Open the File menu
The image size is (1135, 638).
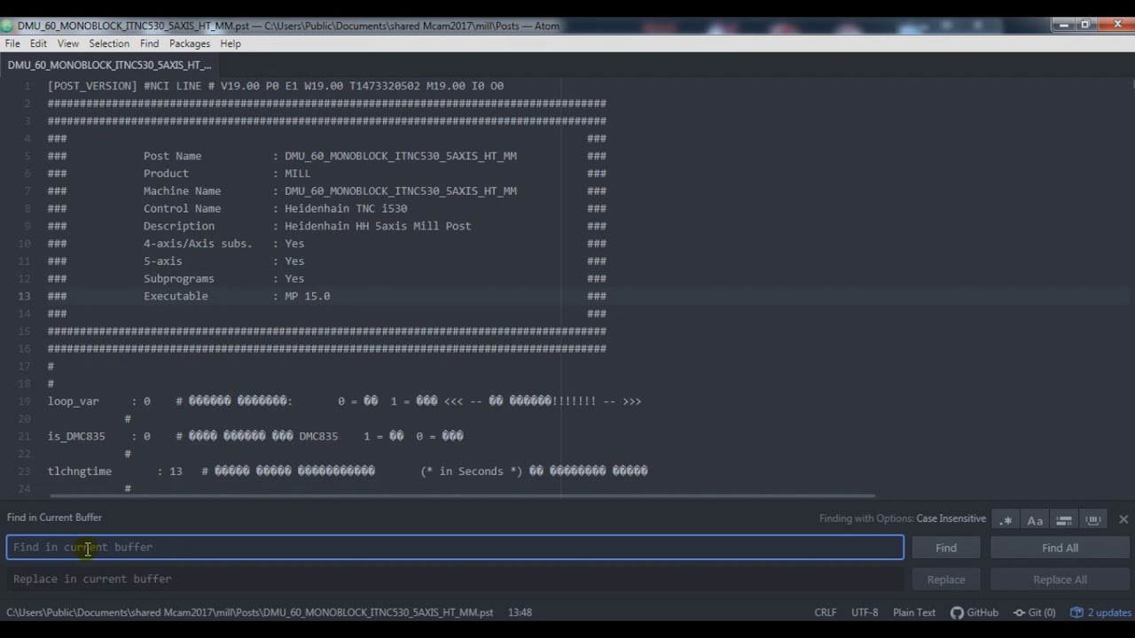click(x=12, y=43)
